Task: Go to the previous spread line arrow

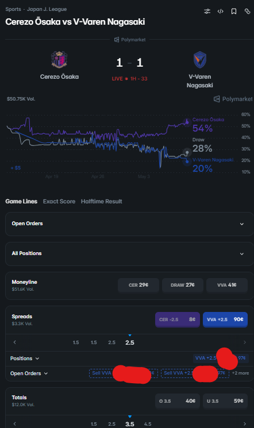Action: (15, 342)
